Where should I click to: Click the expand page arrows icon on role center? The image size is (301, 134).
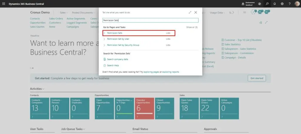[x=266, y=22]
